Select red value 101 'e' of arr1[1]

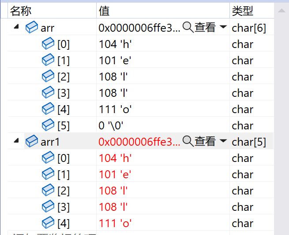click(115, 175)
